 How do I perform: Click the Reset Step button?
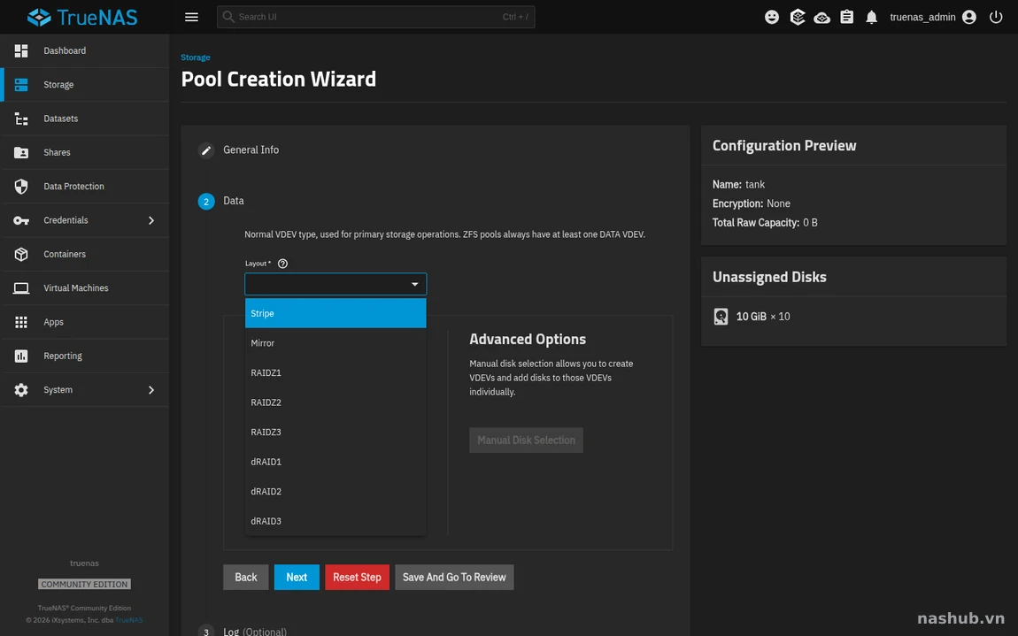click(357, 577)
